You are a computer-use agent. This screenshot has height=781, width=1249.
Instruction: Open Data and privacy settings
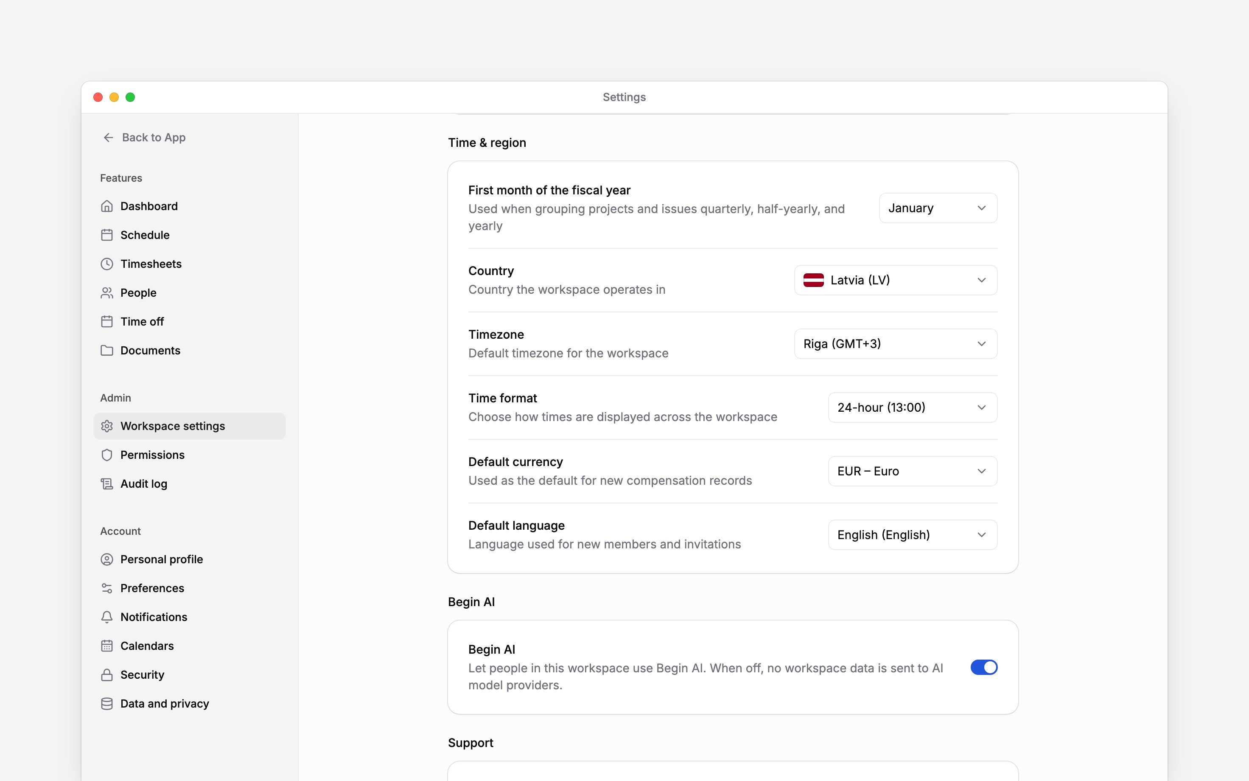click(x=189, y=704)
